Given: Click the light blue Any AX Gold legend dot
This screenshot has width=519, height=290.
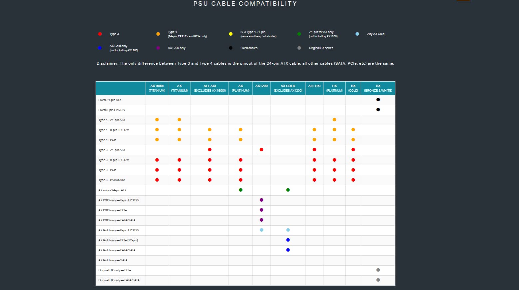Looking at the screenshot, I should pyautogui.click(x=357, y=34).
